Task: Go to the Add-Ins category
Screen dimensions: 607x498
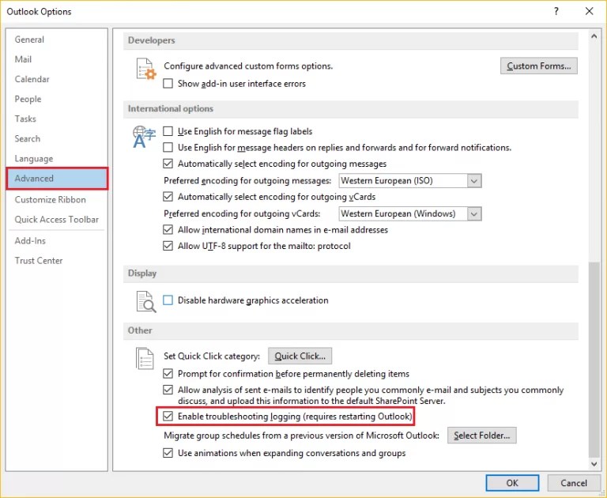Action: pos(57,241)
